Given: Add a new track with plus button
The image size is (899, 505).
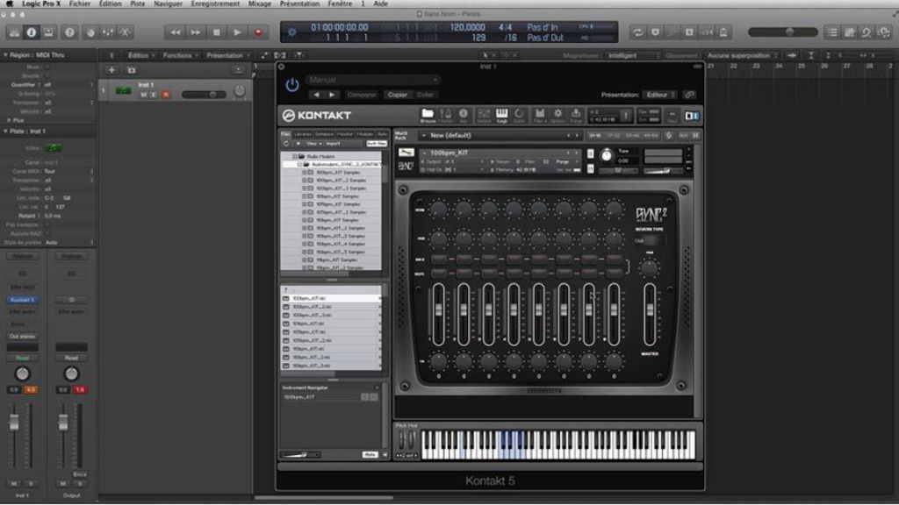Looking at the screenshot, I should [x=111, y=70].
